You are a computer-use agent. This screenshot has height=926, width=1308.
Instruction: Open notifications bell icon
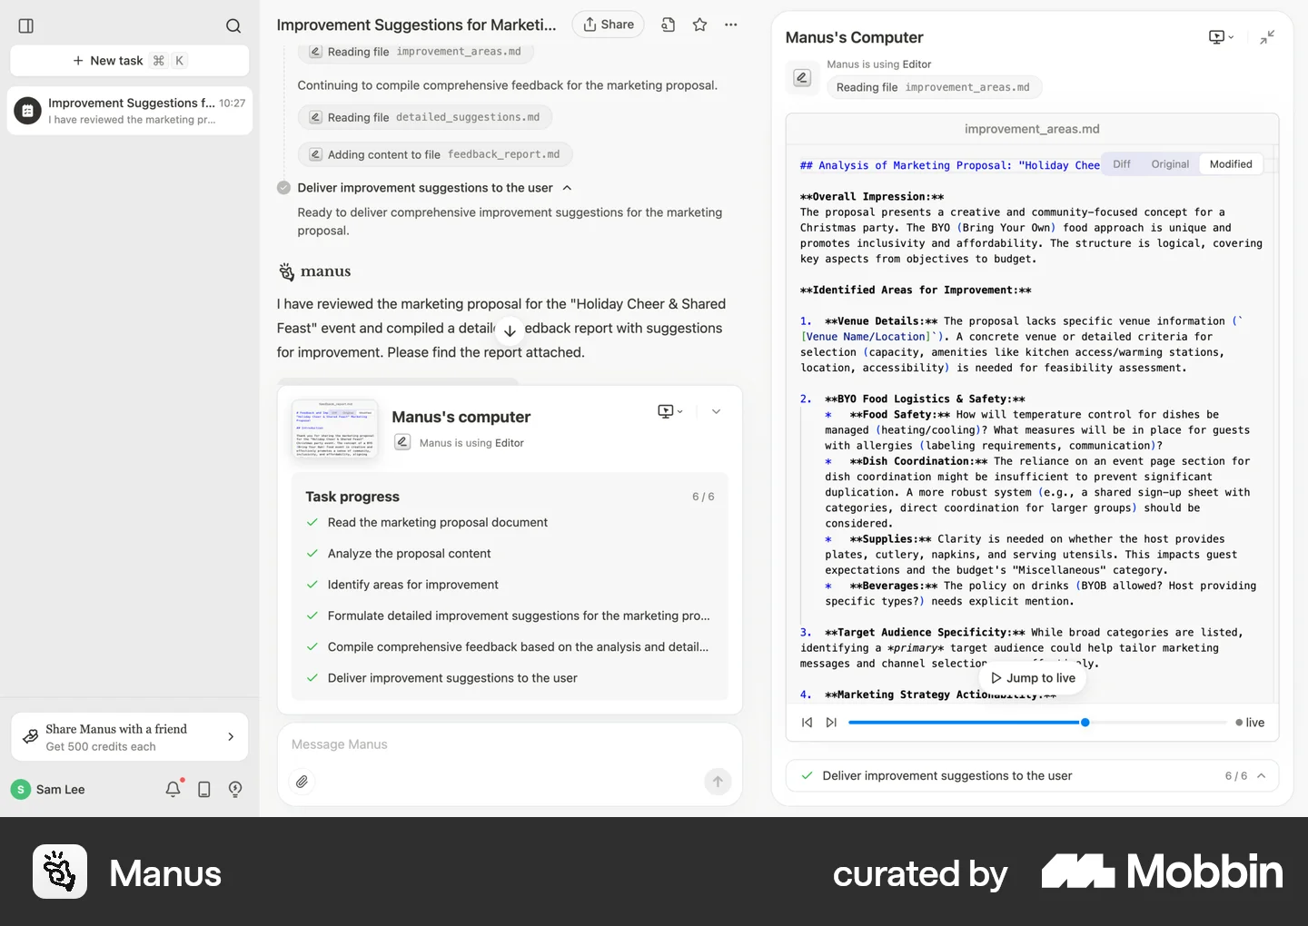point(173,789)
